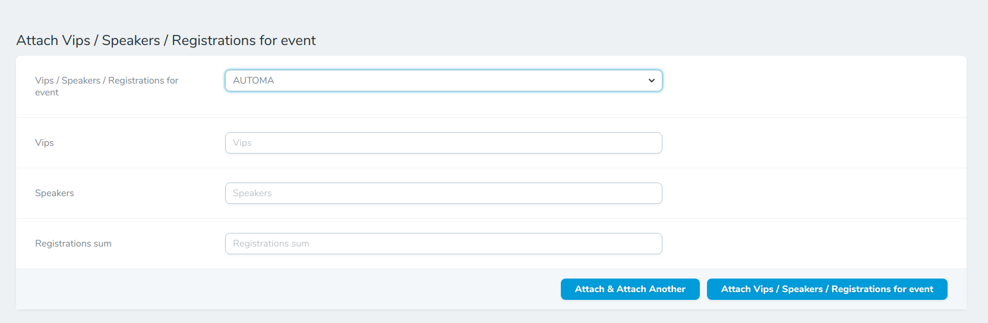Click Attach Vips / Speakers / Registrations for event button
Viewport: 988px width, 323px height.
pyautogui.click(x=826, y=289)
